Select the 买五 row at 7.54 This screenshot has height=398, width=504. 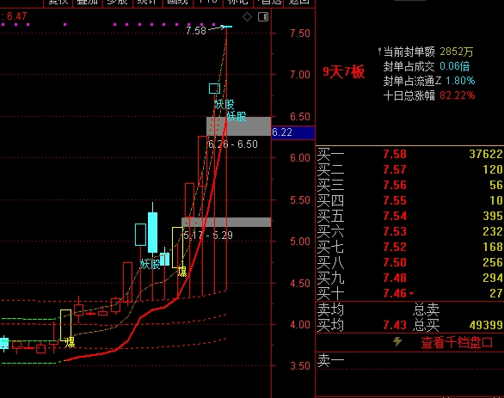point(409,216)
